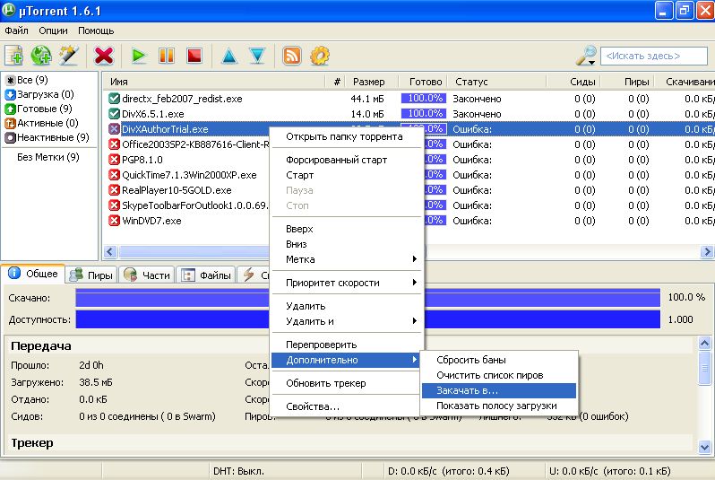Select the Готовые (9) category

pos(39,109)
